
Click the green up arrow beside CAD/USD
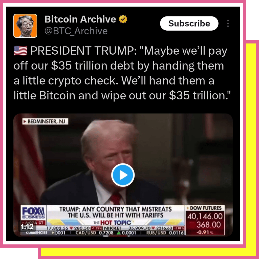[x=118, y=233]
